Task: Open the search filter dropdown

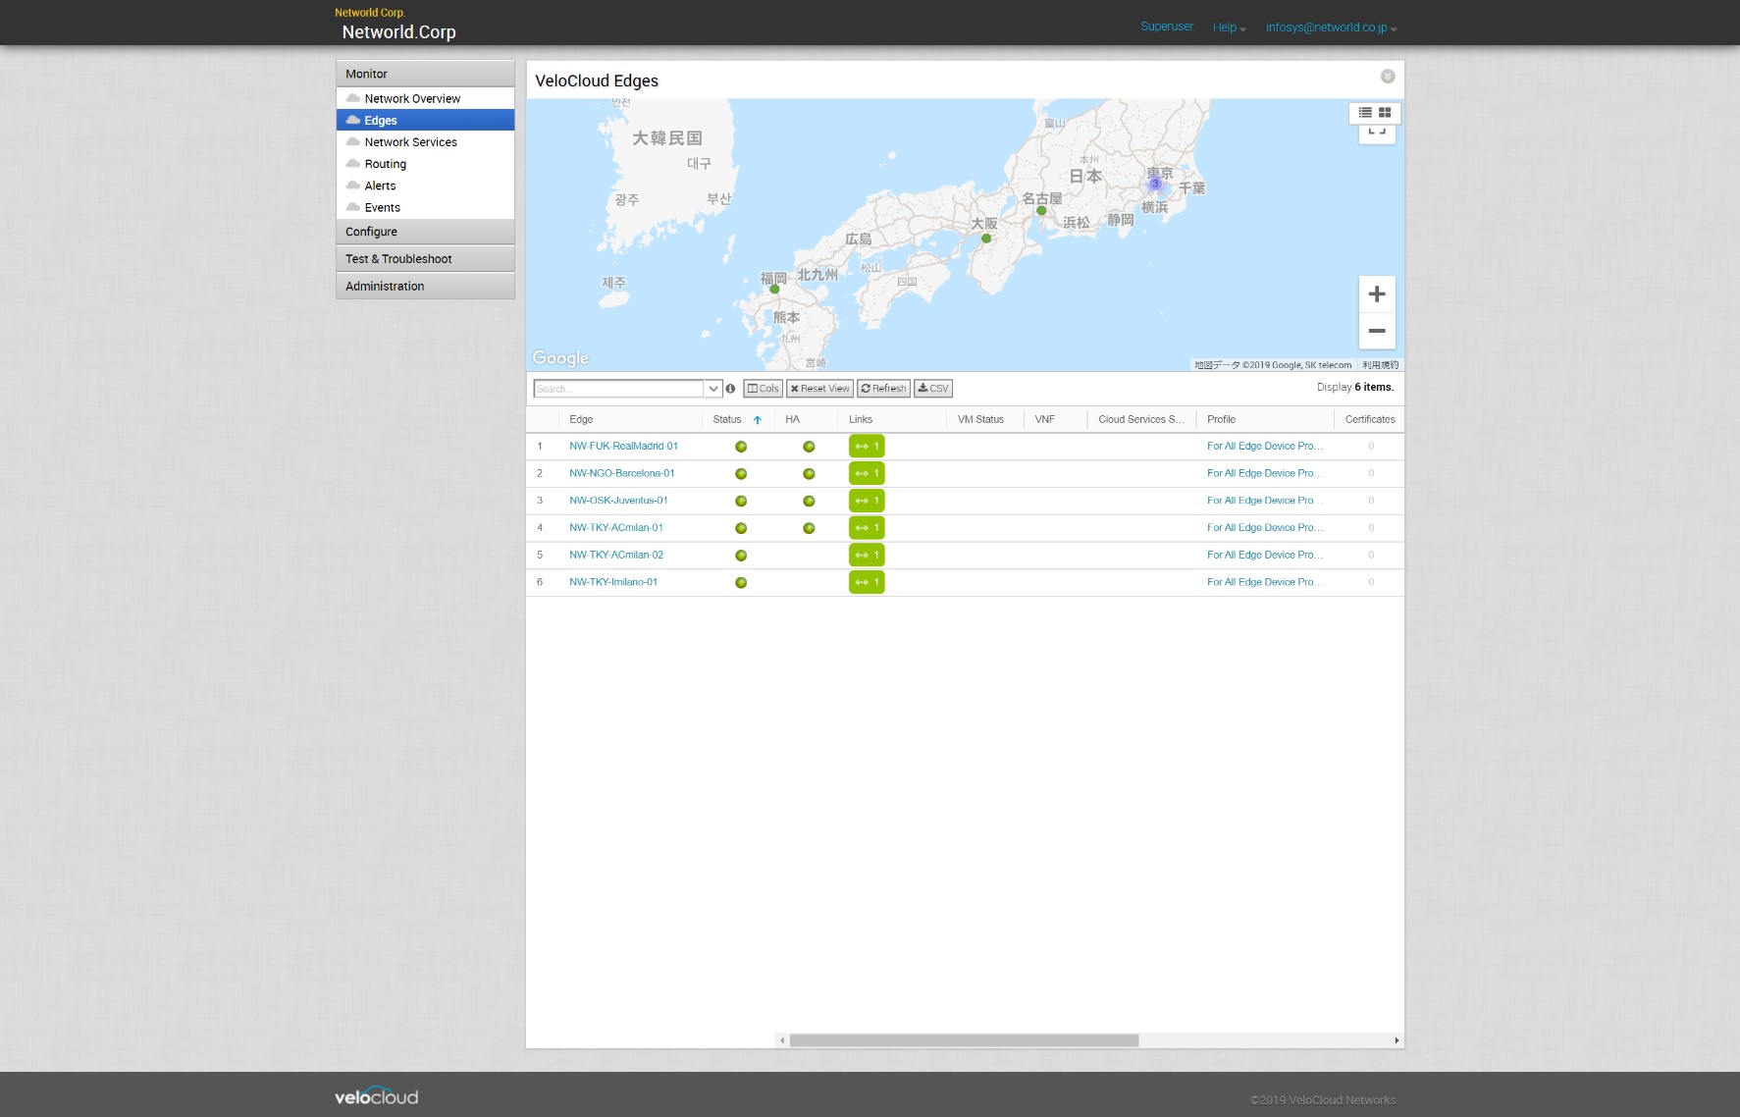Action: pos(713,389)
